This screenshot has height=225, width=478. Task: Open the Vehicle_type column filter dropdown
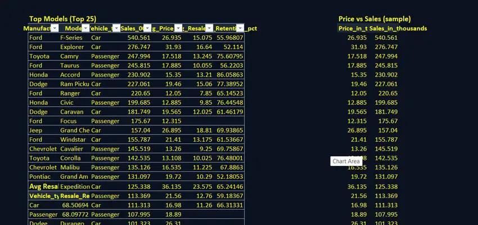[x=116, y=28]
